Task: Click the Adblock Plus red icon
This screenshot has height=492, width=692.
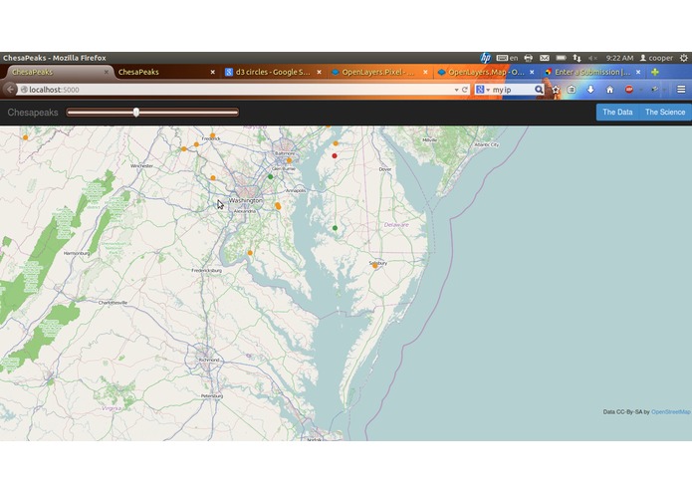Action: 629,90
